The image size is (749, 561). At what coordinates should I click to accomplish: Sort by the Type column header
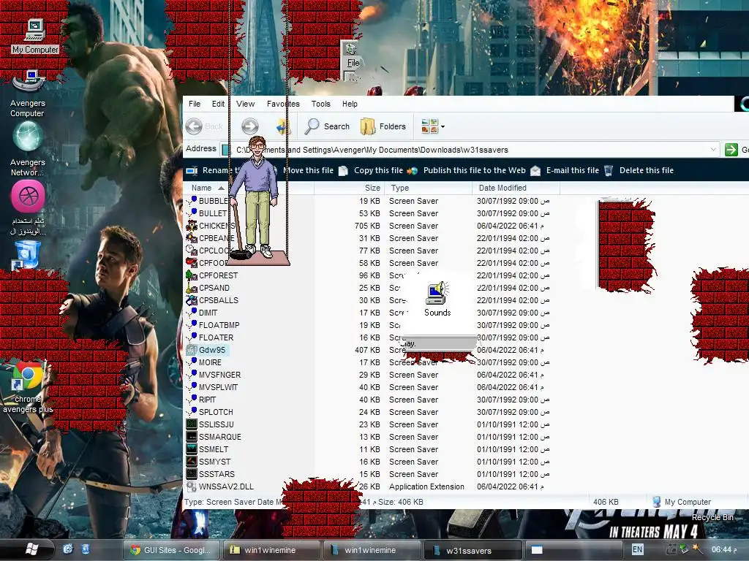point(429,188)
